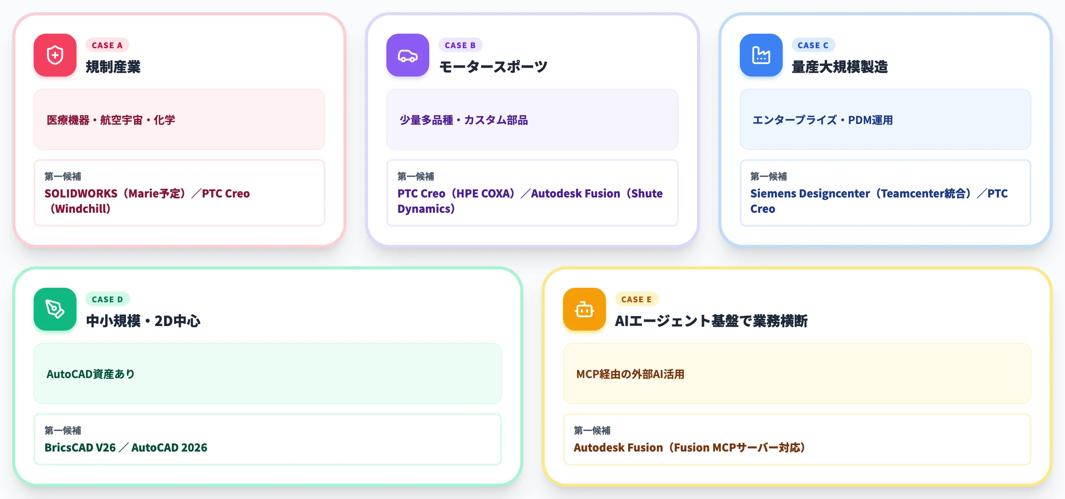Click the MCP経由の外部AI活用 description box
Viewport: 1065px width, 499px height.
pyautogui.click(x=797, y=374)
